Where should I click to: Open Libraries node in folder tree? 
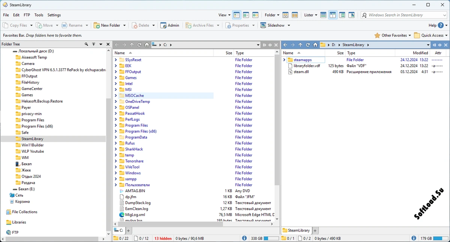16,222
